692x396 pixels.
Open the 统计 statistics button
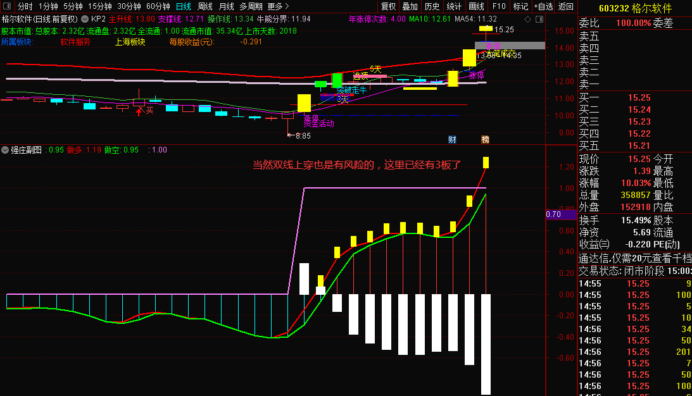(454, 6)
